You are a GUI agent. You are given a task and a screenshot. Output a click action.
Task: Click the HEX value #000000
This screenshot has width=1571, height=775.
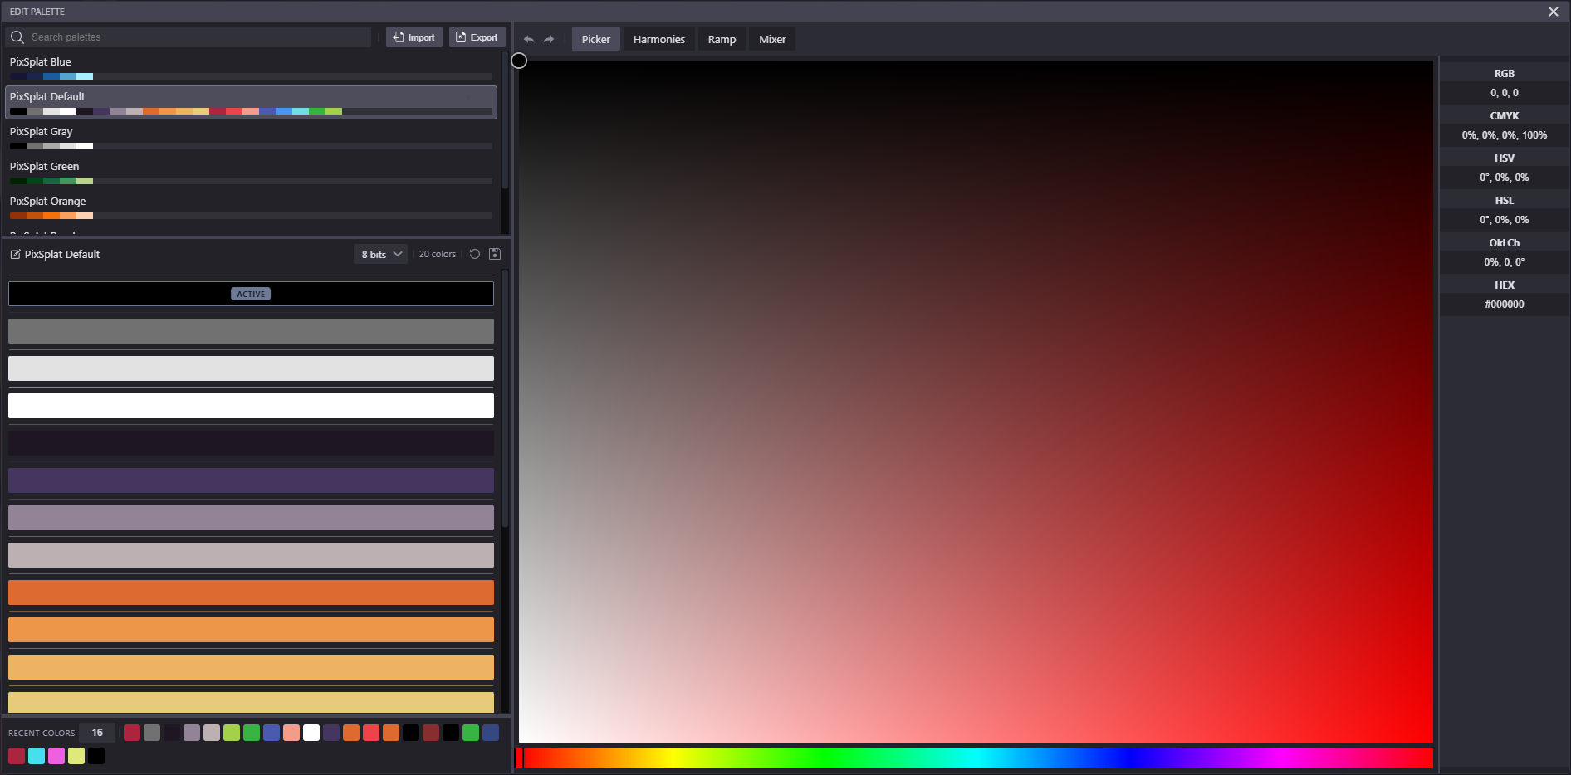[1505, 305]
